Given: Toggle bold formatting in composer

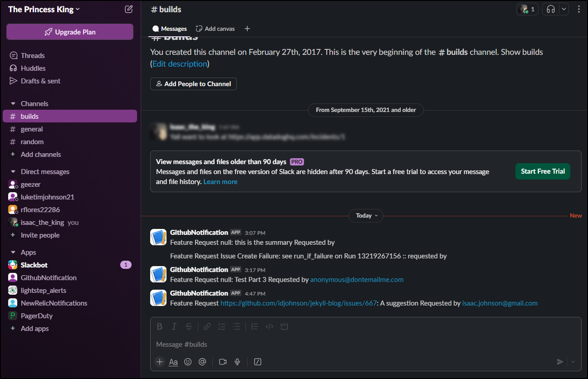Looking at the screenshot, I should click(160, 326).
